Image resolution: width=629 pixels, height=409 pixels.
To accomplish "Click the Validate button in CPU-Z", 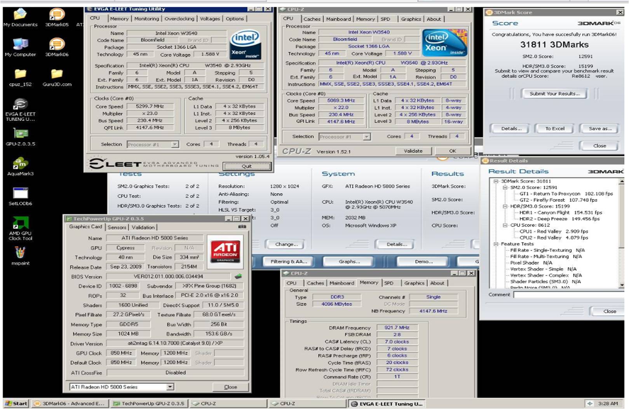I will coord(413,151).
